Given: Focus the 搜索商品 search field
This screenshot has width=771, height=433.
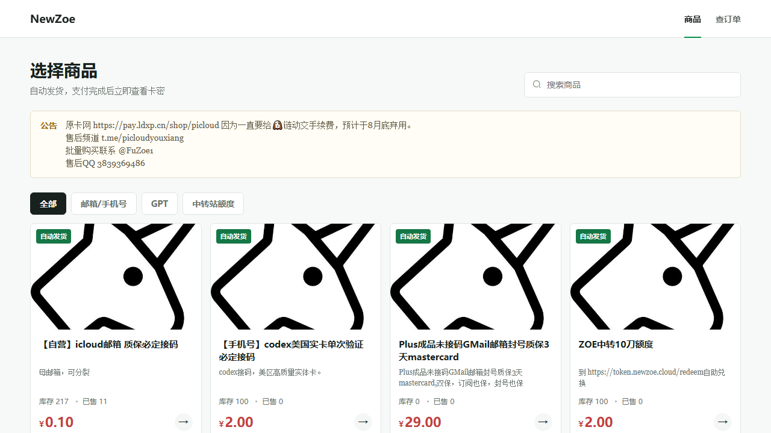Looking at the screenshot, I should pyautogui.click(x=632, y=85).
